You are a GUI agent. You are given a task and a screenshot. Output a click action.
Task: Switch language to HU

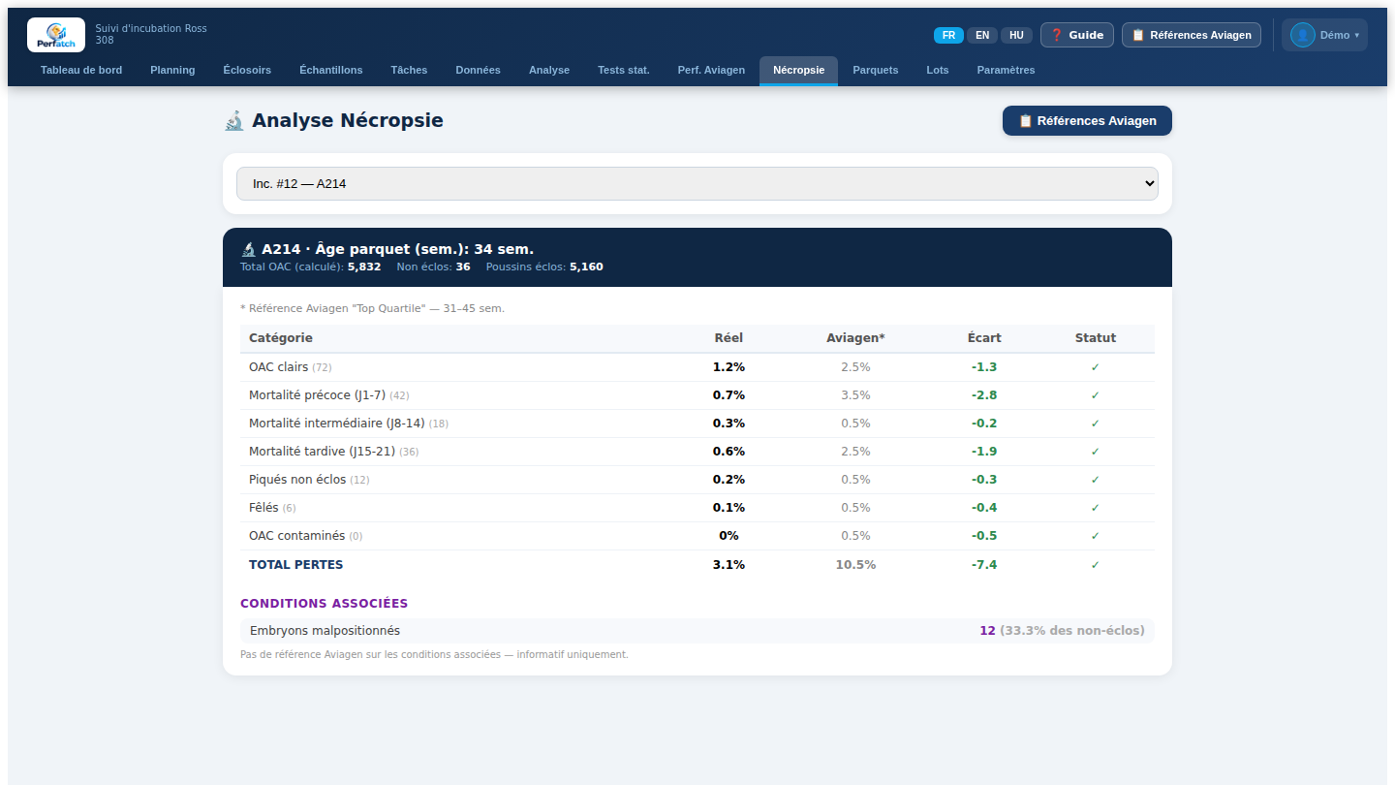(x=1016, y=35)
